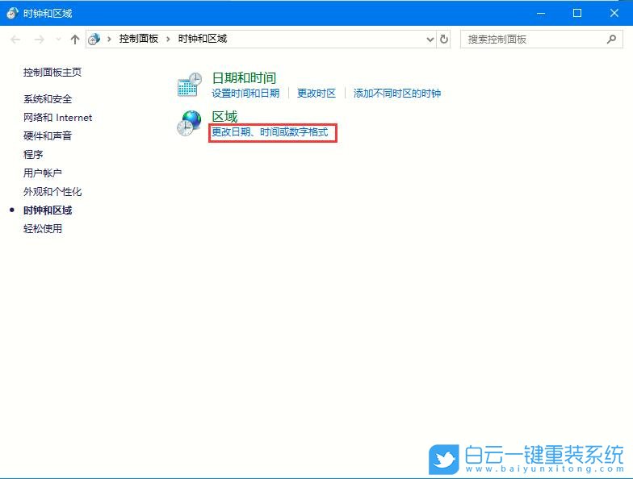The height and width of the screenshot is (479, 633).
Task: Go to 控制面板主页 in sidebar
Action: click(52, 73)
